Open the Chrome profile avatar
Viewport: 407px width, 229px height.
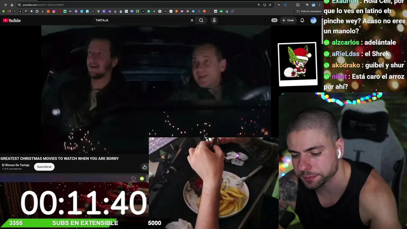(313, 5)
